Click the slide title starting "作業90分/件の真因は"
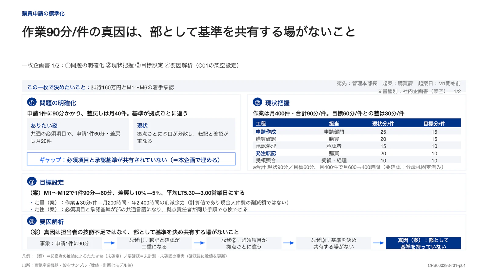 click(189, 32)
